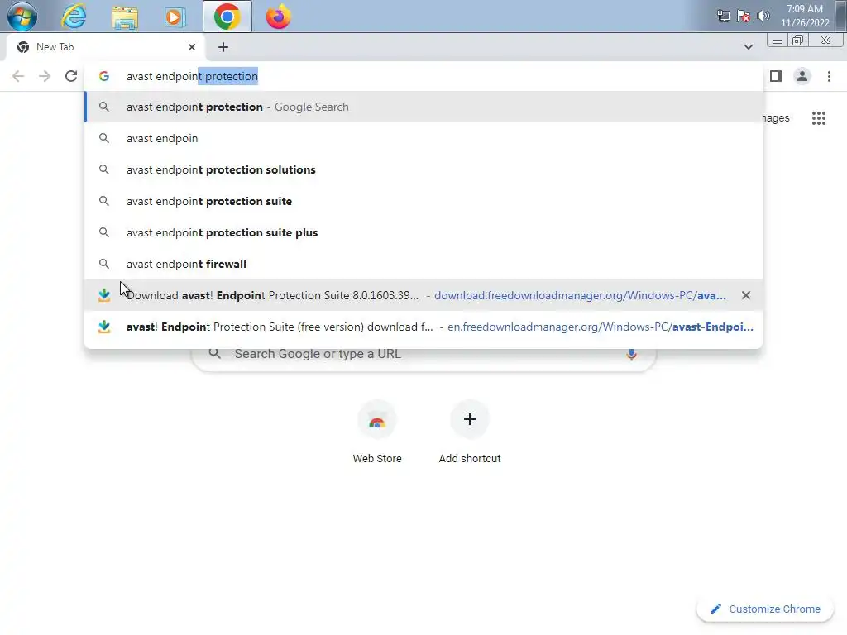Click the Add shortcut tile
The width and height of the screenshot is (847, 635).
tap(470, 432)
